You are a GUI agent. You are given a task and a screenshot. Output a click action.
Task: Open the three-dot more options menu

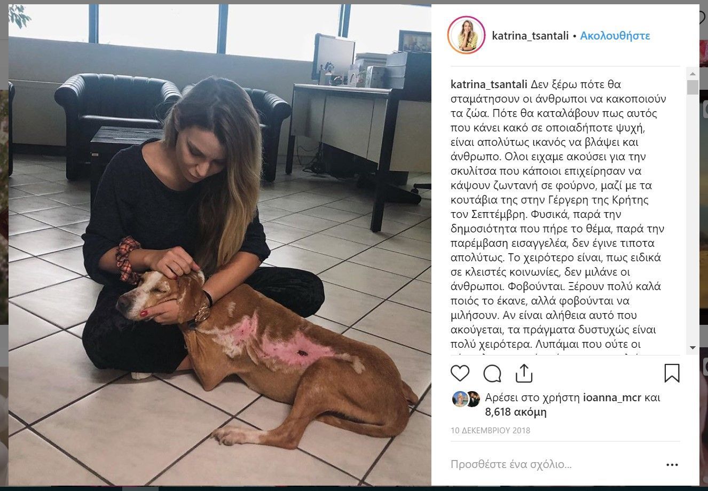pyautogui.click(x=672, y=464)
